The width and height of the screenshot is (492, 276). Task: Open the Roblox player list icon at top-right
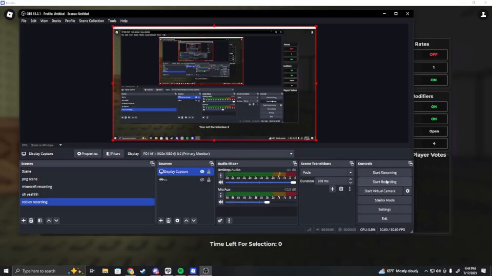tap(483, 14)
